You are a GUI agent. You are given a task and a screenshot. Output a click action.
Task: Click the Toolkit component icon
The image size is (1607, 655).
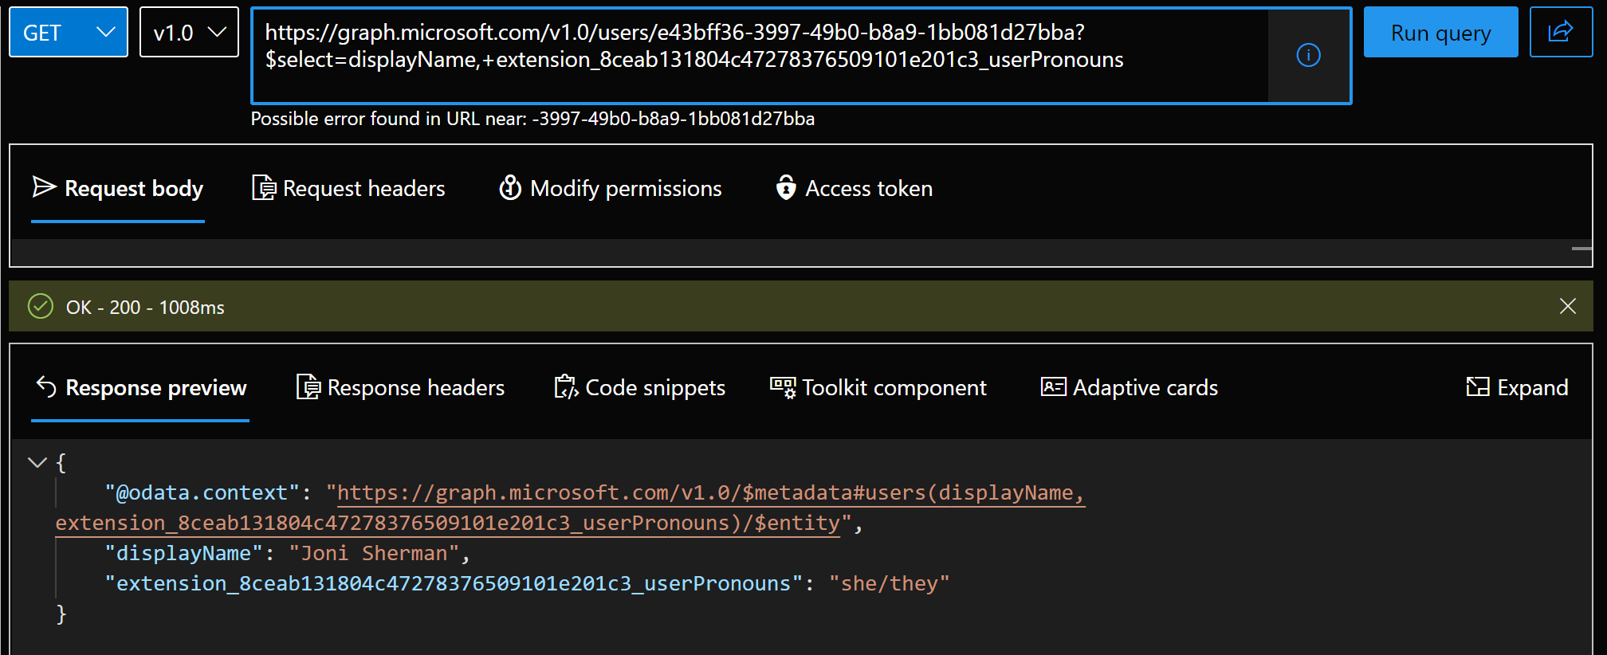tap(783, 387)
